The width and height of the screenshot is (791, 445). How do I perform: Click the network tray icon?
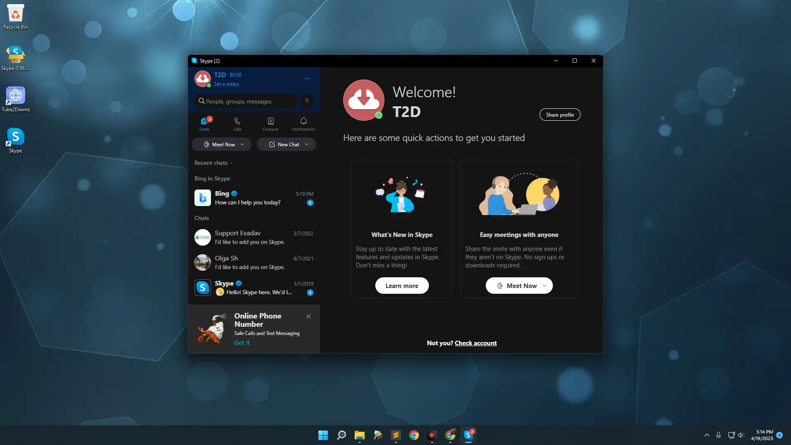click(731, 435)
